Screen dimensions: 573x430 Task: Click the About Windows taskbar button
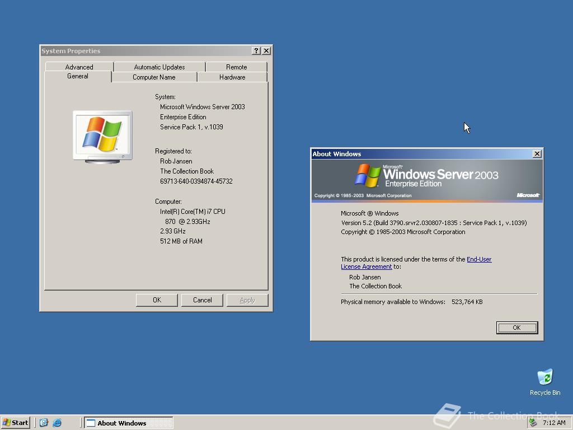pyautogui.click(x=129, y=423)
